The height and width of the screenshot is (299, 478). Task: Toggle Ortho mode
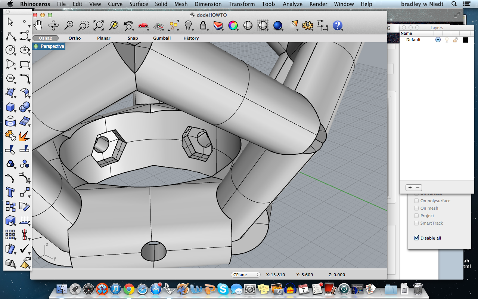tap(75, 38)
